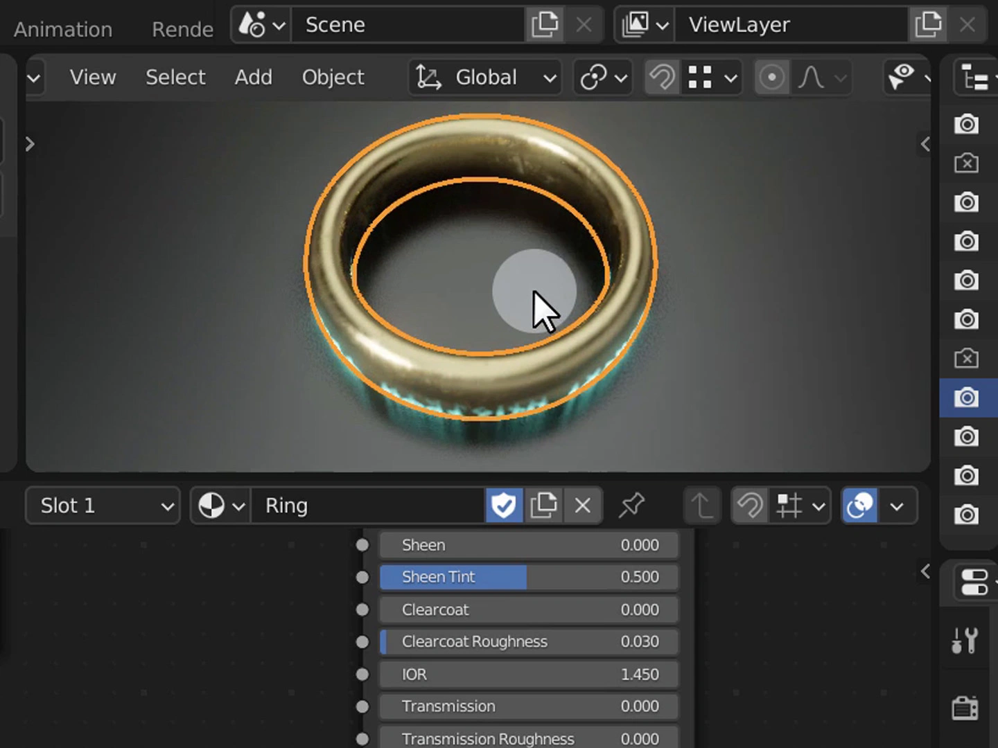Create a new scene via Scene copy icon
998x748 pixels.
(545, 25)
